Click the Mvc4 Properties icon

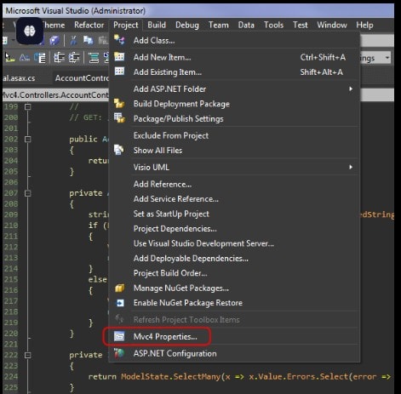pos(119,336)
